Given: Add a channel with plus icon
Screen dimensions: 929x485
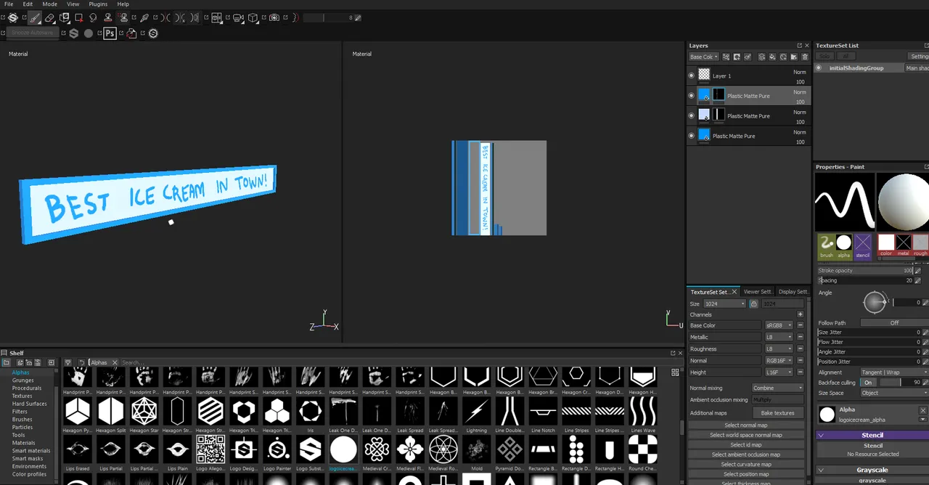Looking at the screenshot, I should point(801,314).
